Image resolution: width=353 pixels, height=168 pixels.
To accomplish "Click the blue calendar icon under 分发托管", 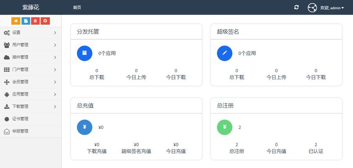I will point(84,53).
